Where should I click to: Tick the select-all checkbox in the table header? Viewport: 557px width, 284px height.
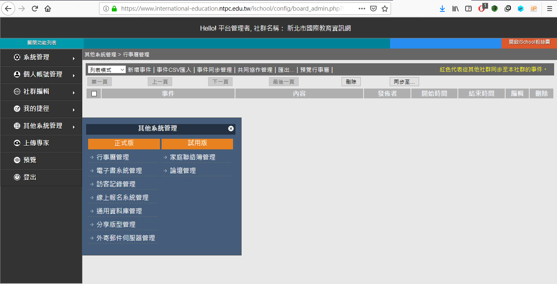tap(94, 93)
